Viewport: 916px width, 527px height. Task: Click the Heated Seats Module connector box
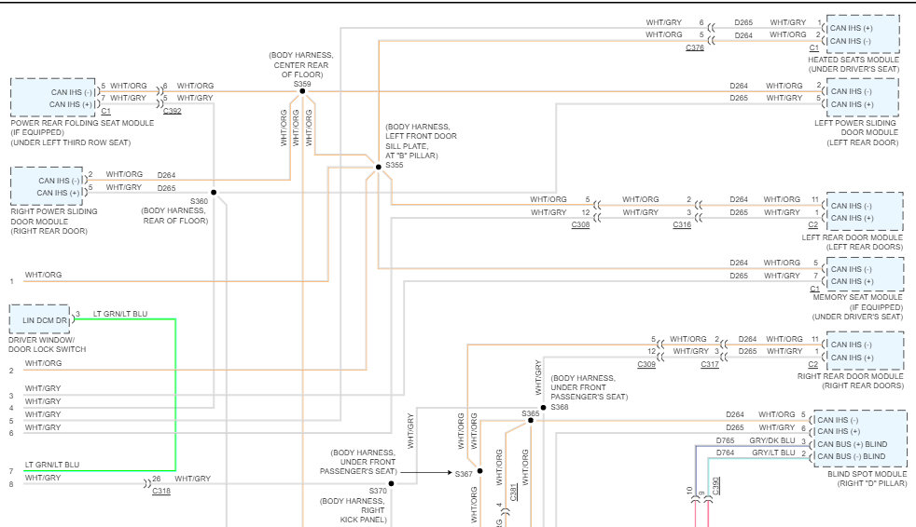tap(862, 34)
